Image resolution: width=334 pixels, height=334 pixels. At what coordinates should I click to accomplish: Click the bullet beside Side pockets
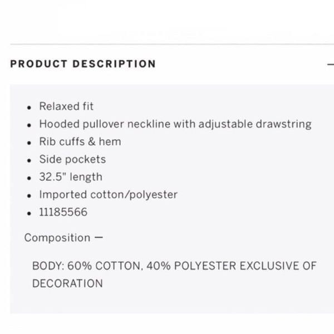coord(29,161)
